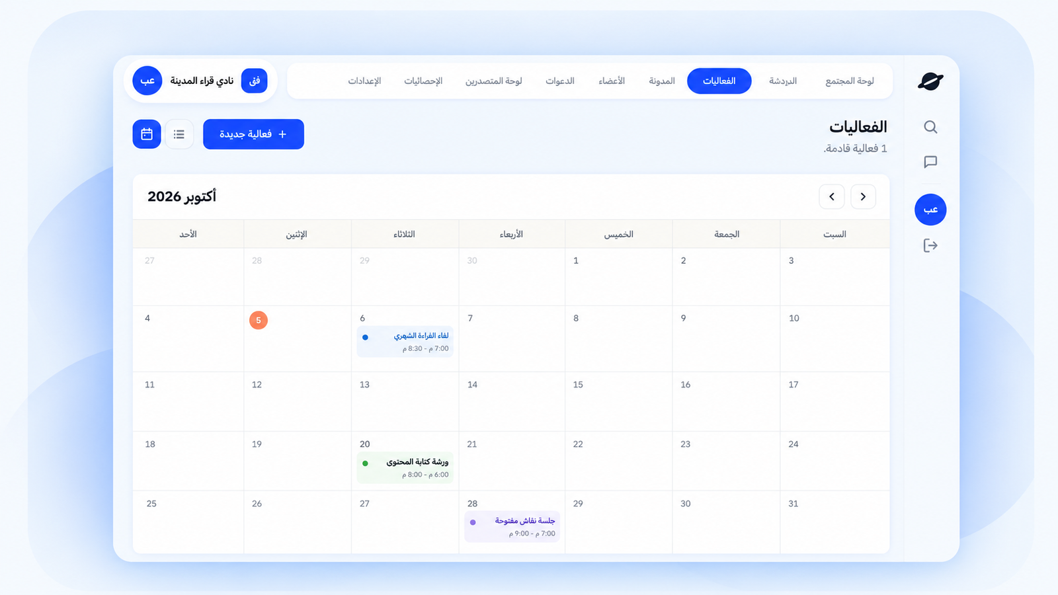The image size is (1058, 595).
Task: Create a new event with فعالية جديدة
Action: point(253,134)
